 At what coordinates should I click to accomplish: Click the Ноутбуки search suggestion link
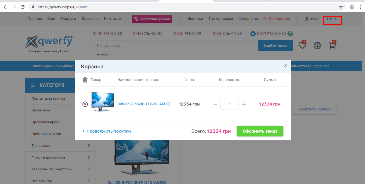[x=103, y=55]
